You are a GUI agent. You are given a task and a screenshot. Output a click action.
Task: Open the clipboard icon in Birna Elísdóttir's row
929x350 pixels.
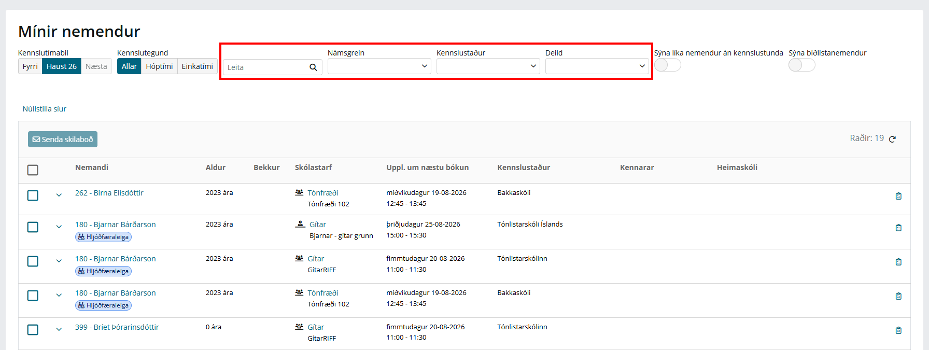pyautogui.click(x=898, y=196)
